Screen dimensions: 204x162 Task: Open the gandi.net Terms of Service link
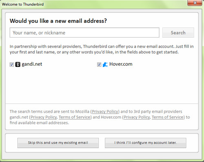coord(75,117)
